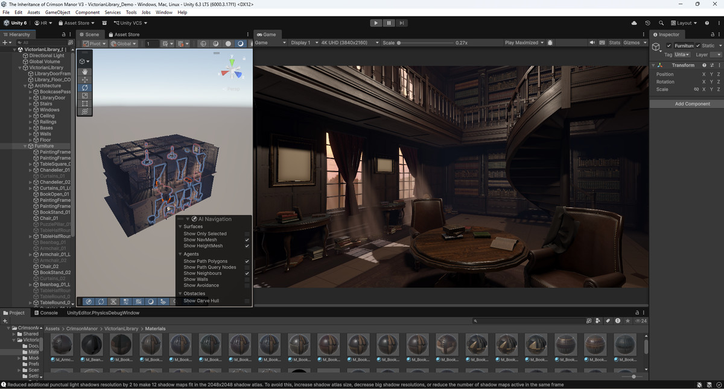
Task: Lock the Hierarchy panel
Action: pyautogui.click(x=65, y=34)
